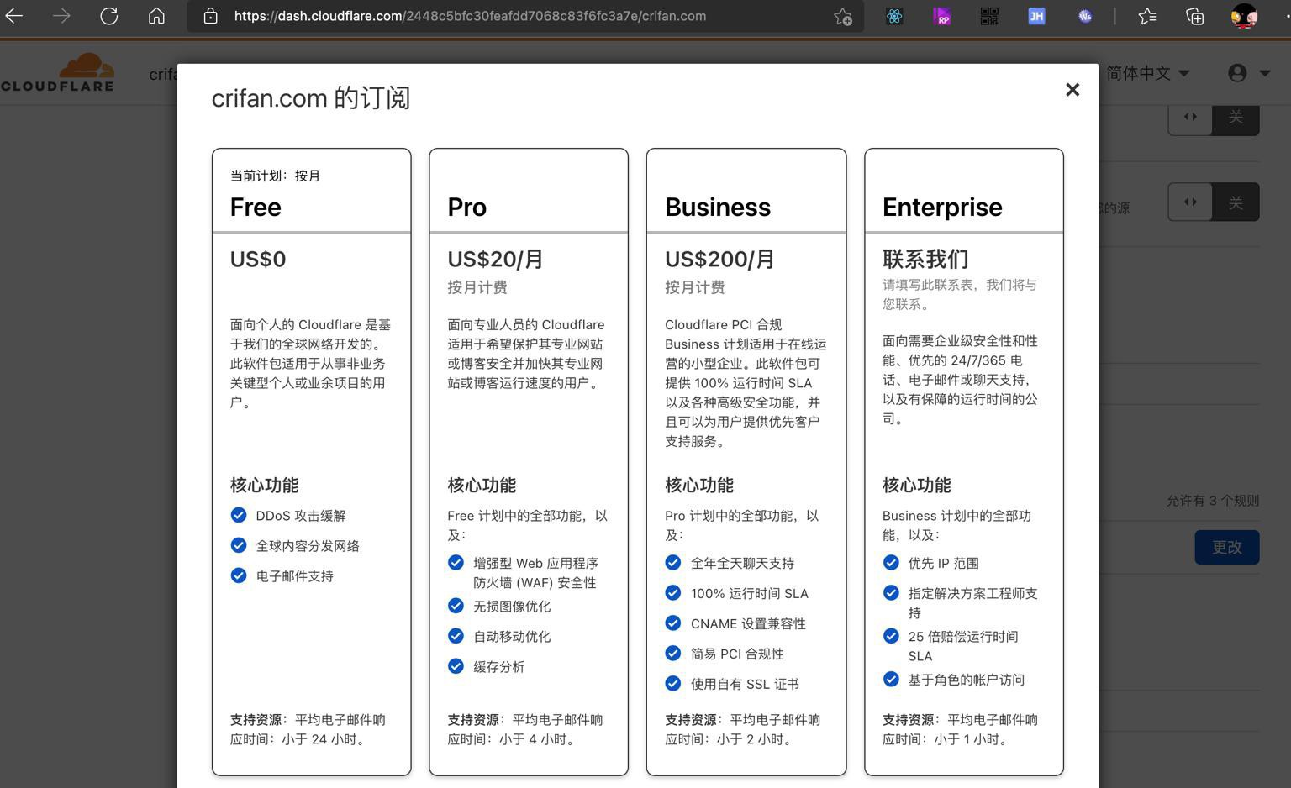Toggle the upper 关 switch behind dialog
Screen dimensions: 1291x788
1214,118
